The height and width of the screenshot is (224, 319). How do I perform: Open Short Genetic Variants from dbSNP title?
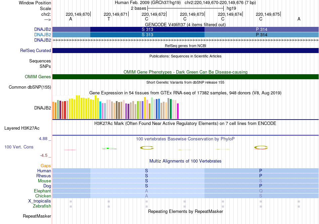[185, 82]
